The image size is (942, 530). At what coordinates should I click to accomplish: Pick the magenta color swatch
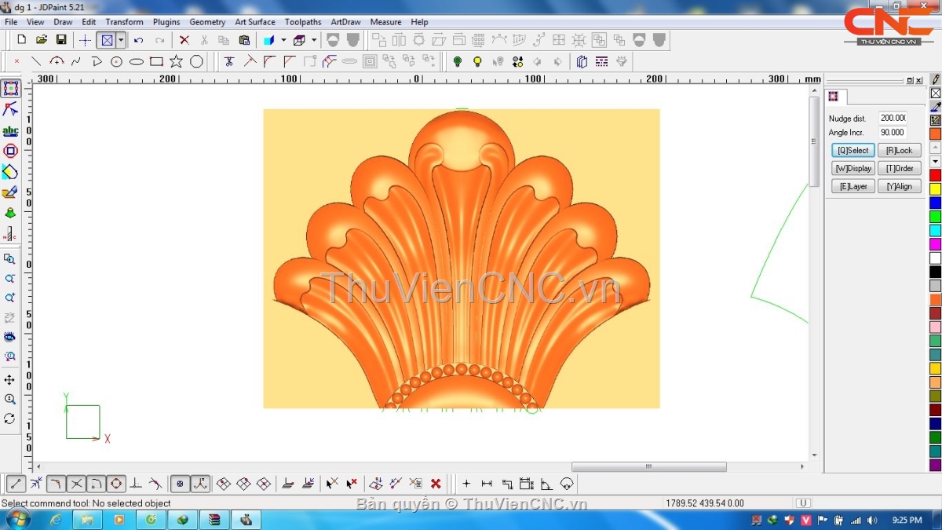click(936, 244)
